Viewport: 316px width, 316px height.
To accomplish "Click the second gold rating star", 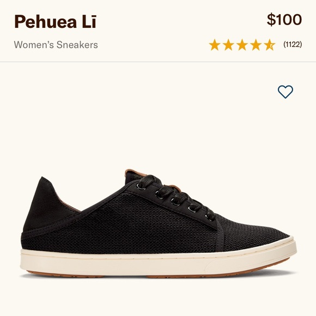I will (228, 45).
